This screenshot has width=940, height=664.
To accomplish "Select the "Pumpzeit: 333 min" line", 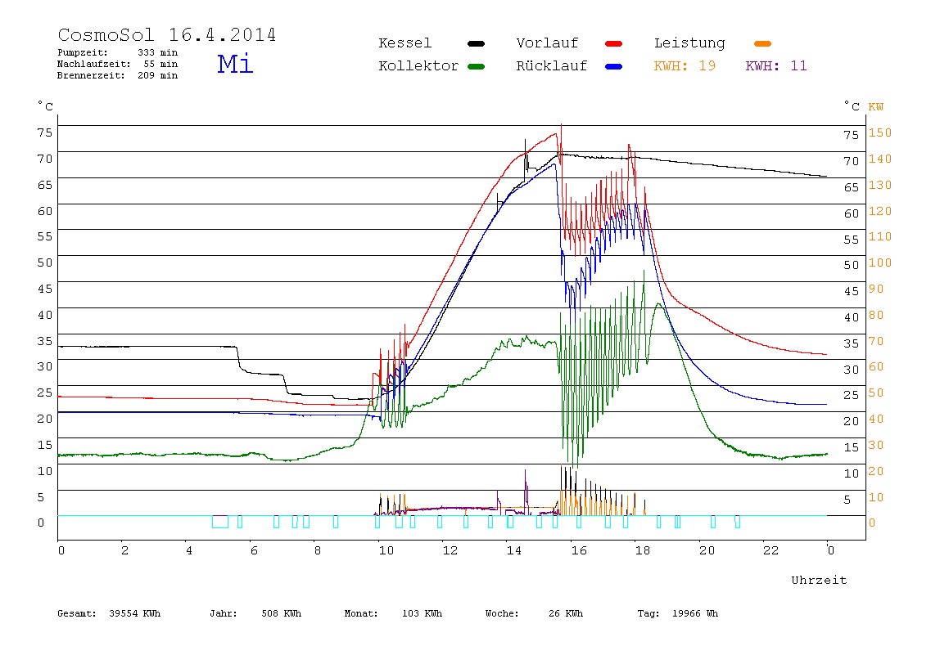I will point(118,52).
